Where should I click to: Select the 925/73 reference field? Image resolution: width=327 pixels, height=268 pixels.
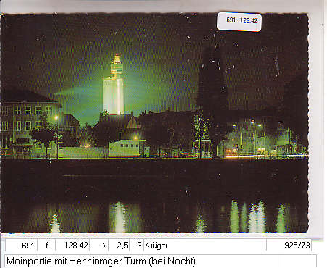pos(289,246)
